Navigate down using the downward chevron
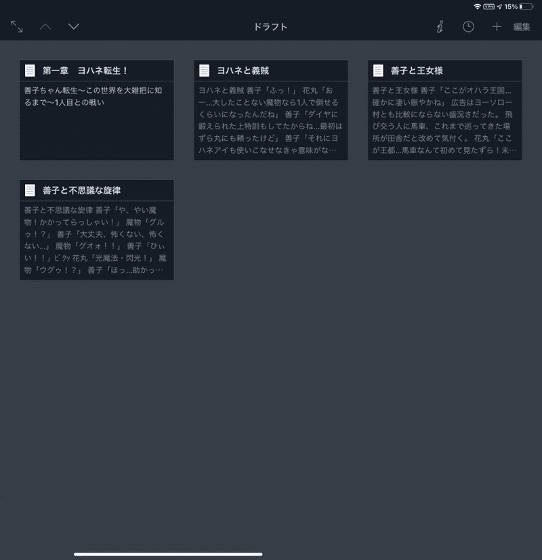This screenshot has width=542, height=560. tap(72, 27)
